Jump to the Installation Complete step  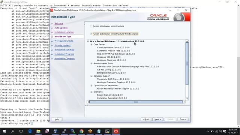[64, 58]
